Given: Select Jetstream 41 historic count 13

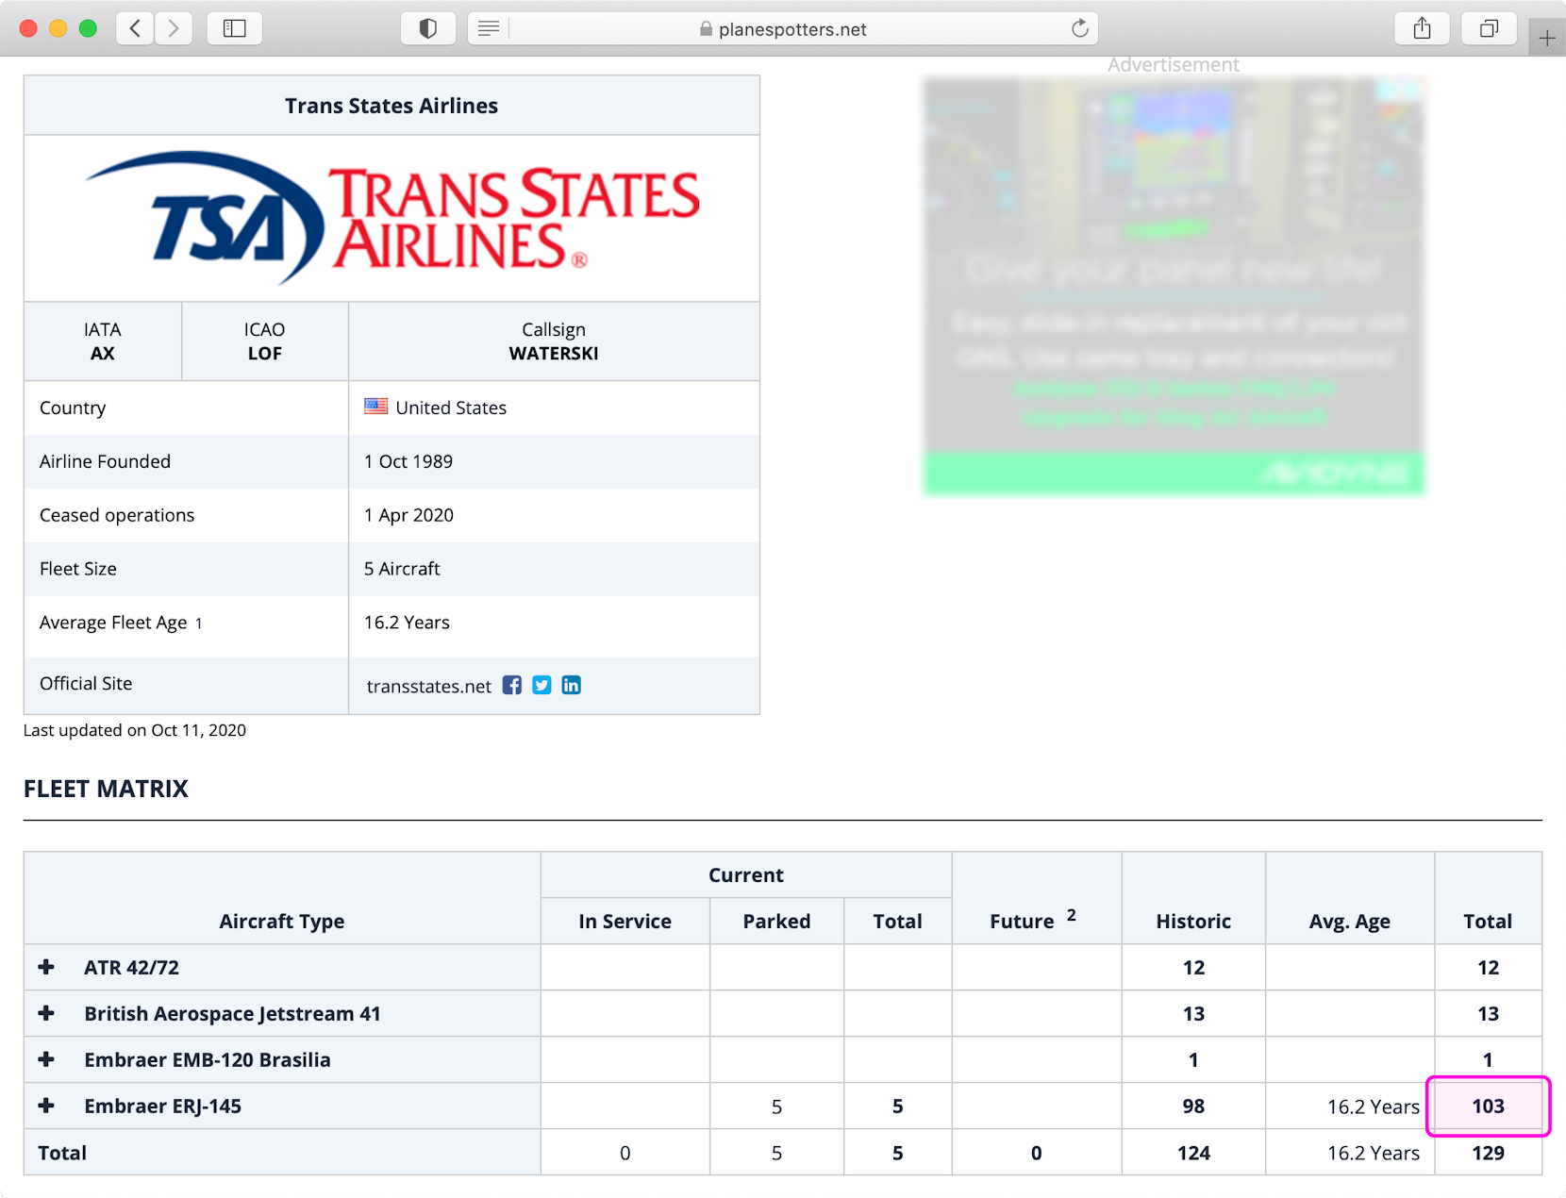Looking at the screenshot, I should (1193, 1013).
